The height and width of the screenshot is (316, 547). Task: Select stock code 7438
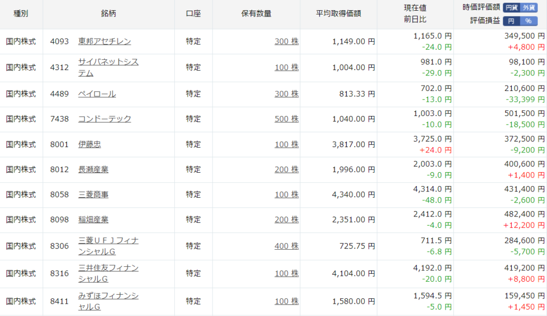point(59,119)
